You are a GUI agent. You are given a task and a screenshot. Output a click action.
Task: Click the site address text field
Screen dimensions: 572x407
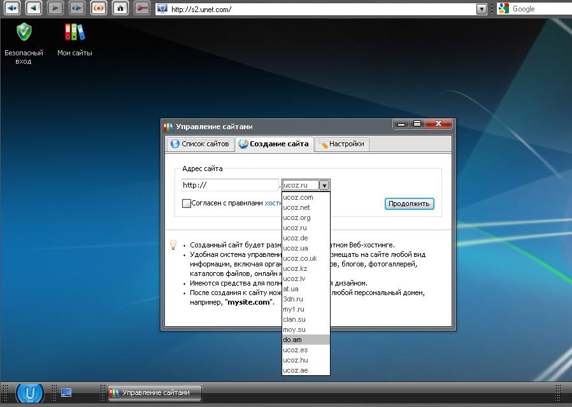coord(231,185)
